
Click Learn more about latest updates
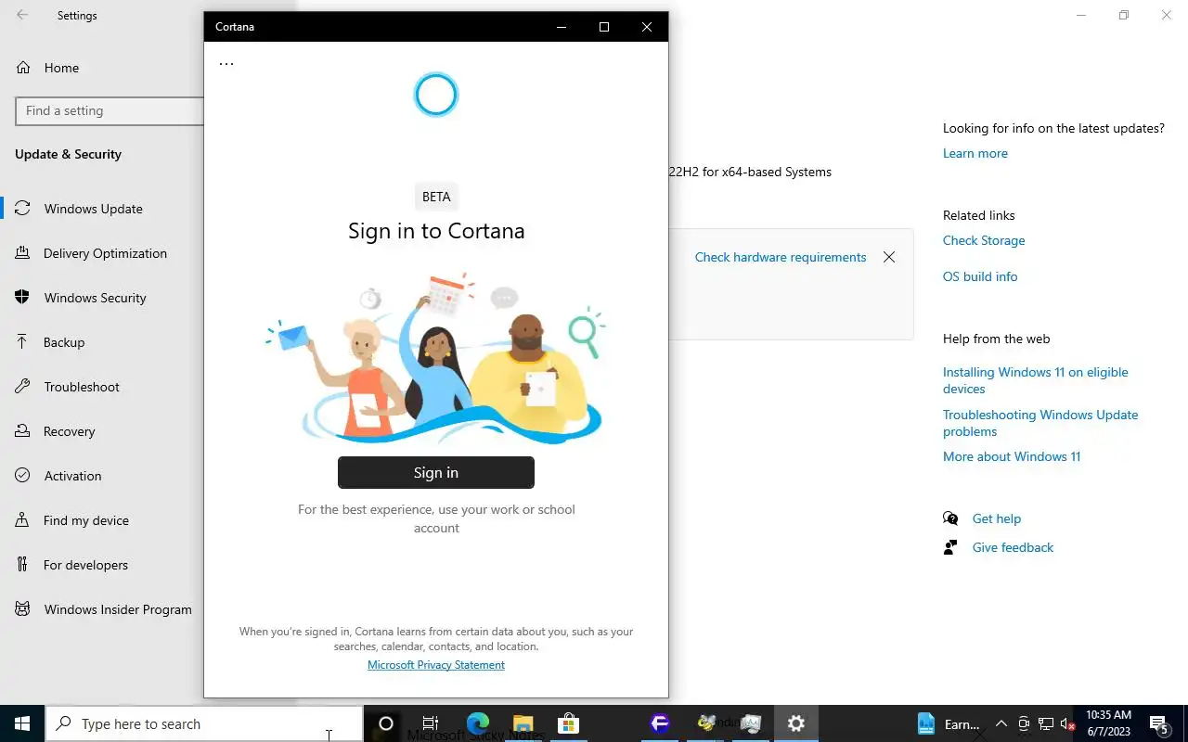[x=975, y=153]
